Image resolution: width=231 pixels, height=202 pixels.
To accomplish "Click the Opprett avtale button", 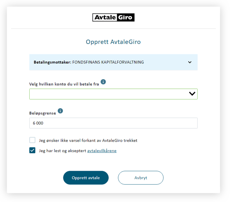I will [x=86, y=178].
